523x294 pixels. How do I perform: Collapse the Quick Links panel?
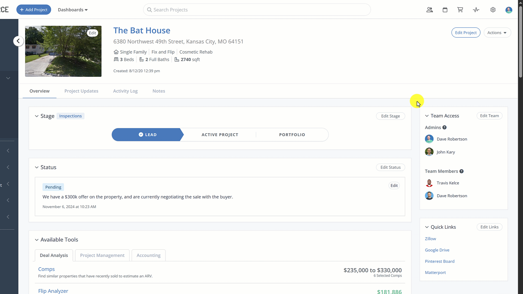pyautogui.click(x=427, y=227)
